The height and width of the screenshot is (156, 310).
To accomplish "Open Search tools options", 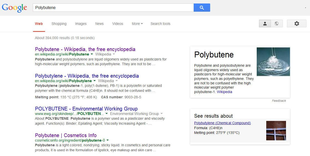I will tap(160, 24).
